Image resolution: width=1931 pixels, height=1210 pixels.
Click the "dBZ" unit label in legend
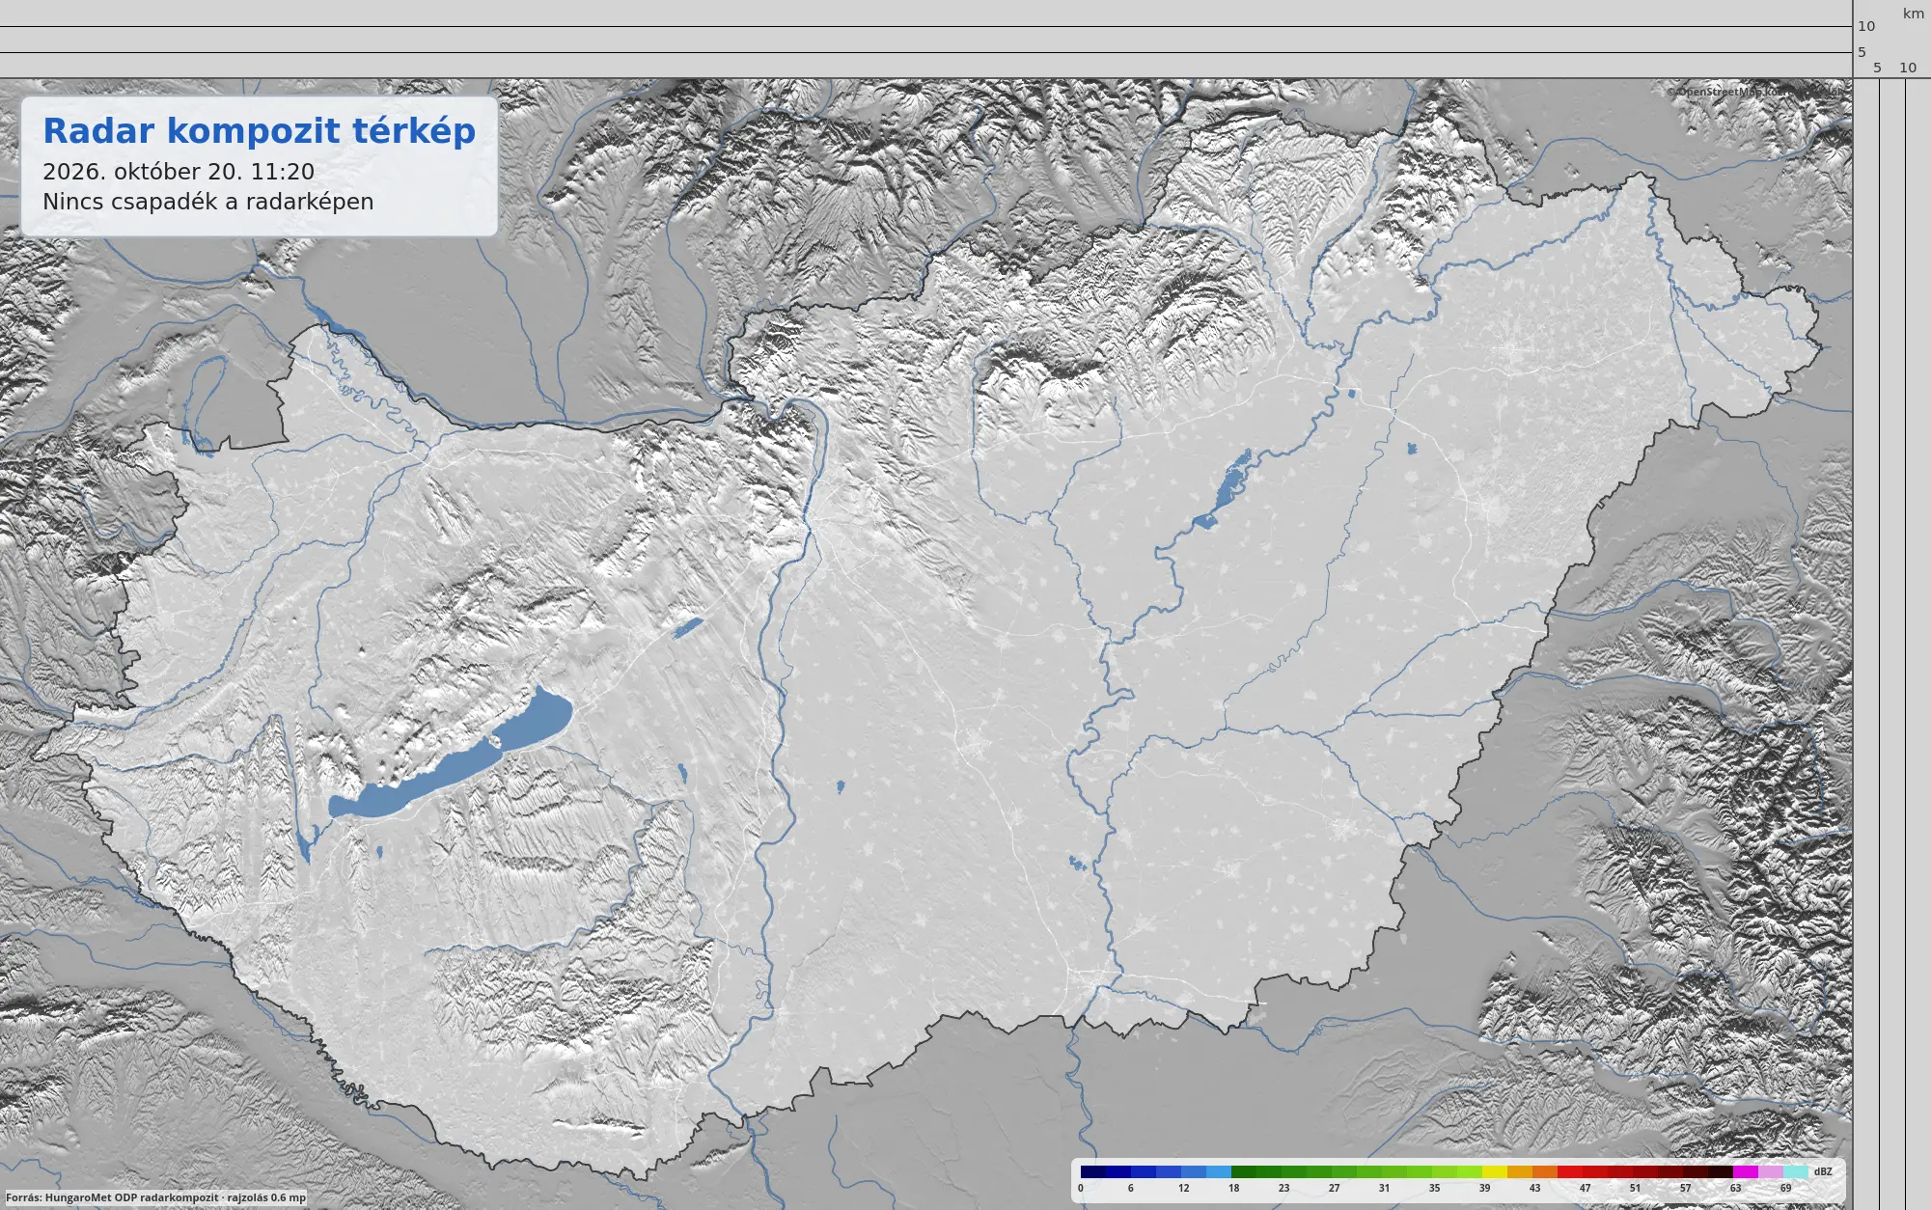pos(1823,1171)
